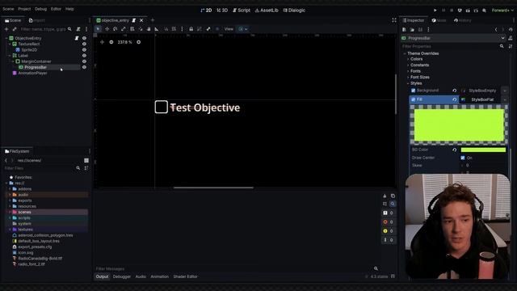Open the Inspector object history icon
Viewport: 517px width, 291px height.
coord(511,30)
